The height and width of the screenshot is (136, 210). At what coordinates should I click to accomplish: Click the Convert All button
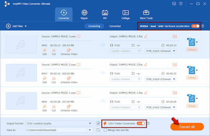click(x=187, y=127)
